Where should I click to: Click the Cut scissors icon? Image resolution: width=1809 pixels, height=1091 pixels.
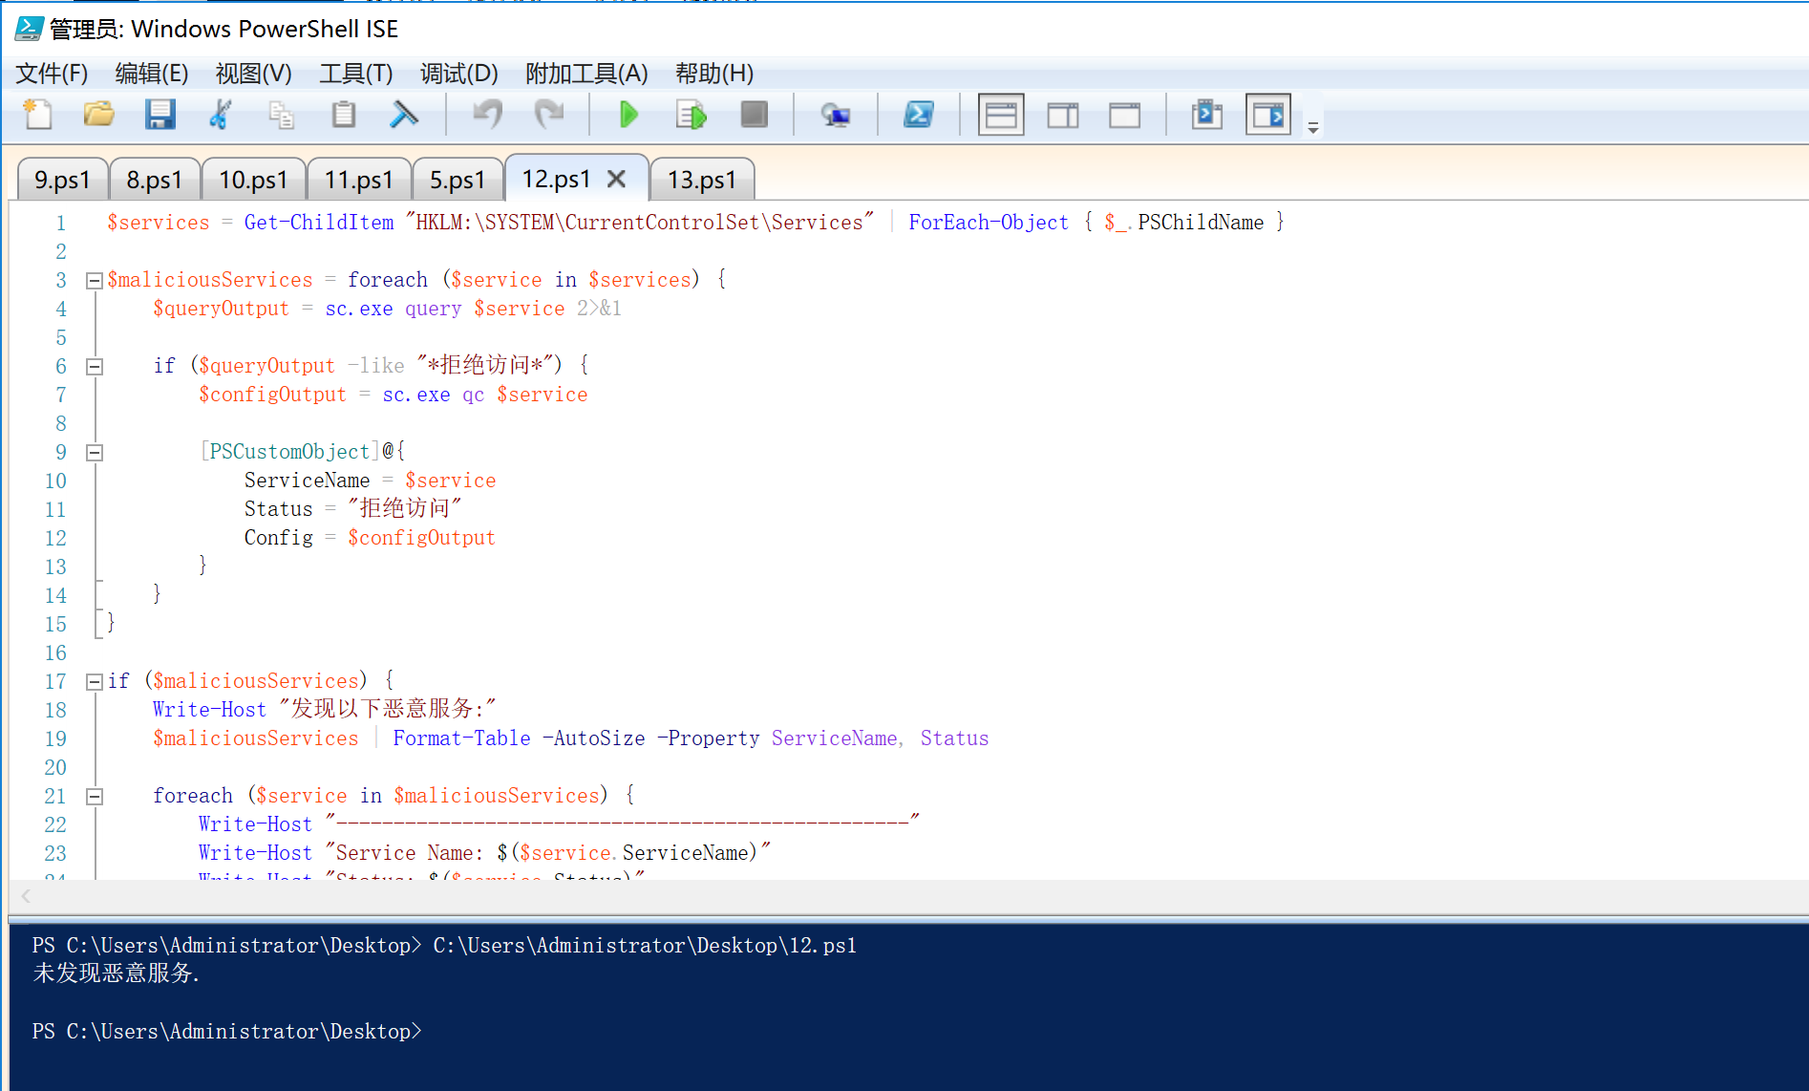[221, 115]
